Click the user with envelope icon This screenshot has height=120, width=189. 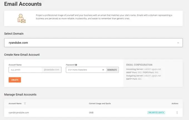[21, 18]
